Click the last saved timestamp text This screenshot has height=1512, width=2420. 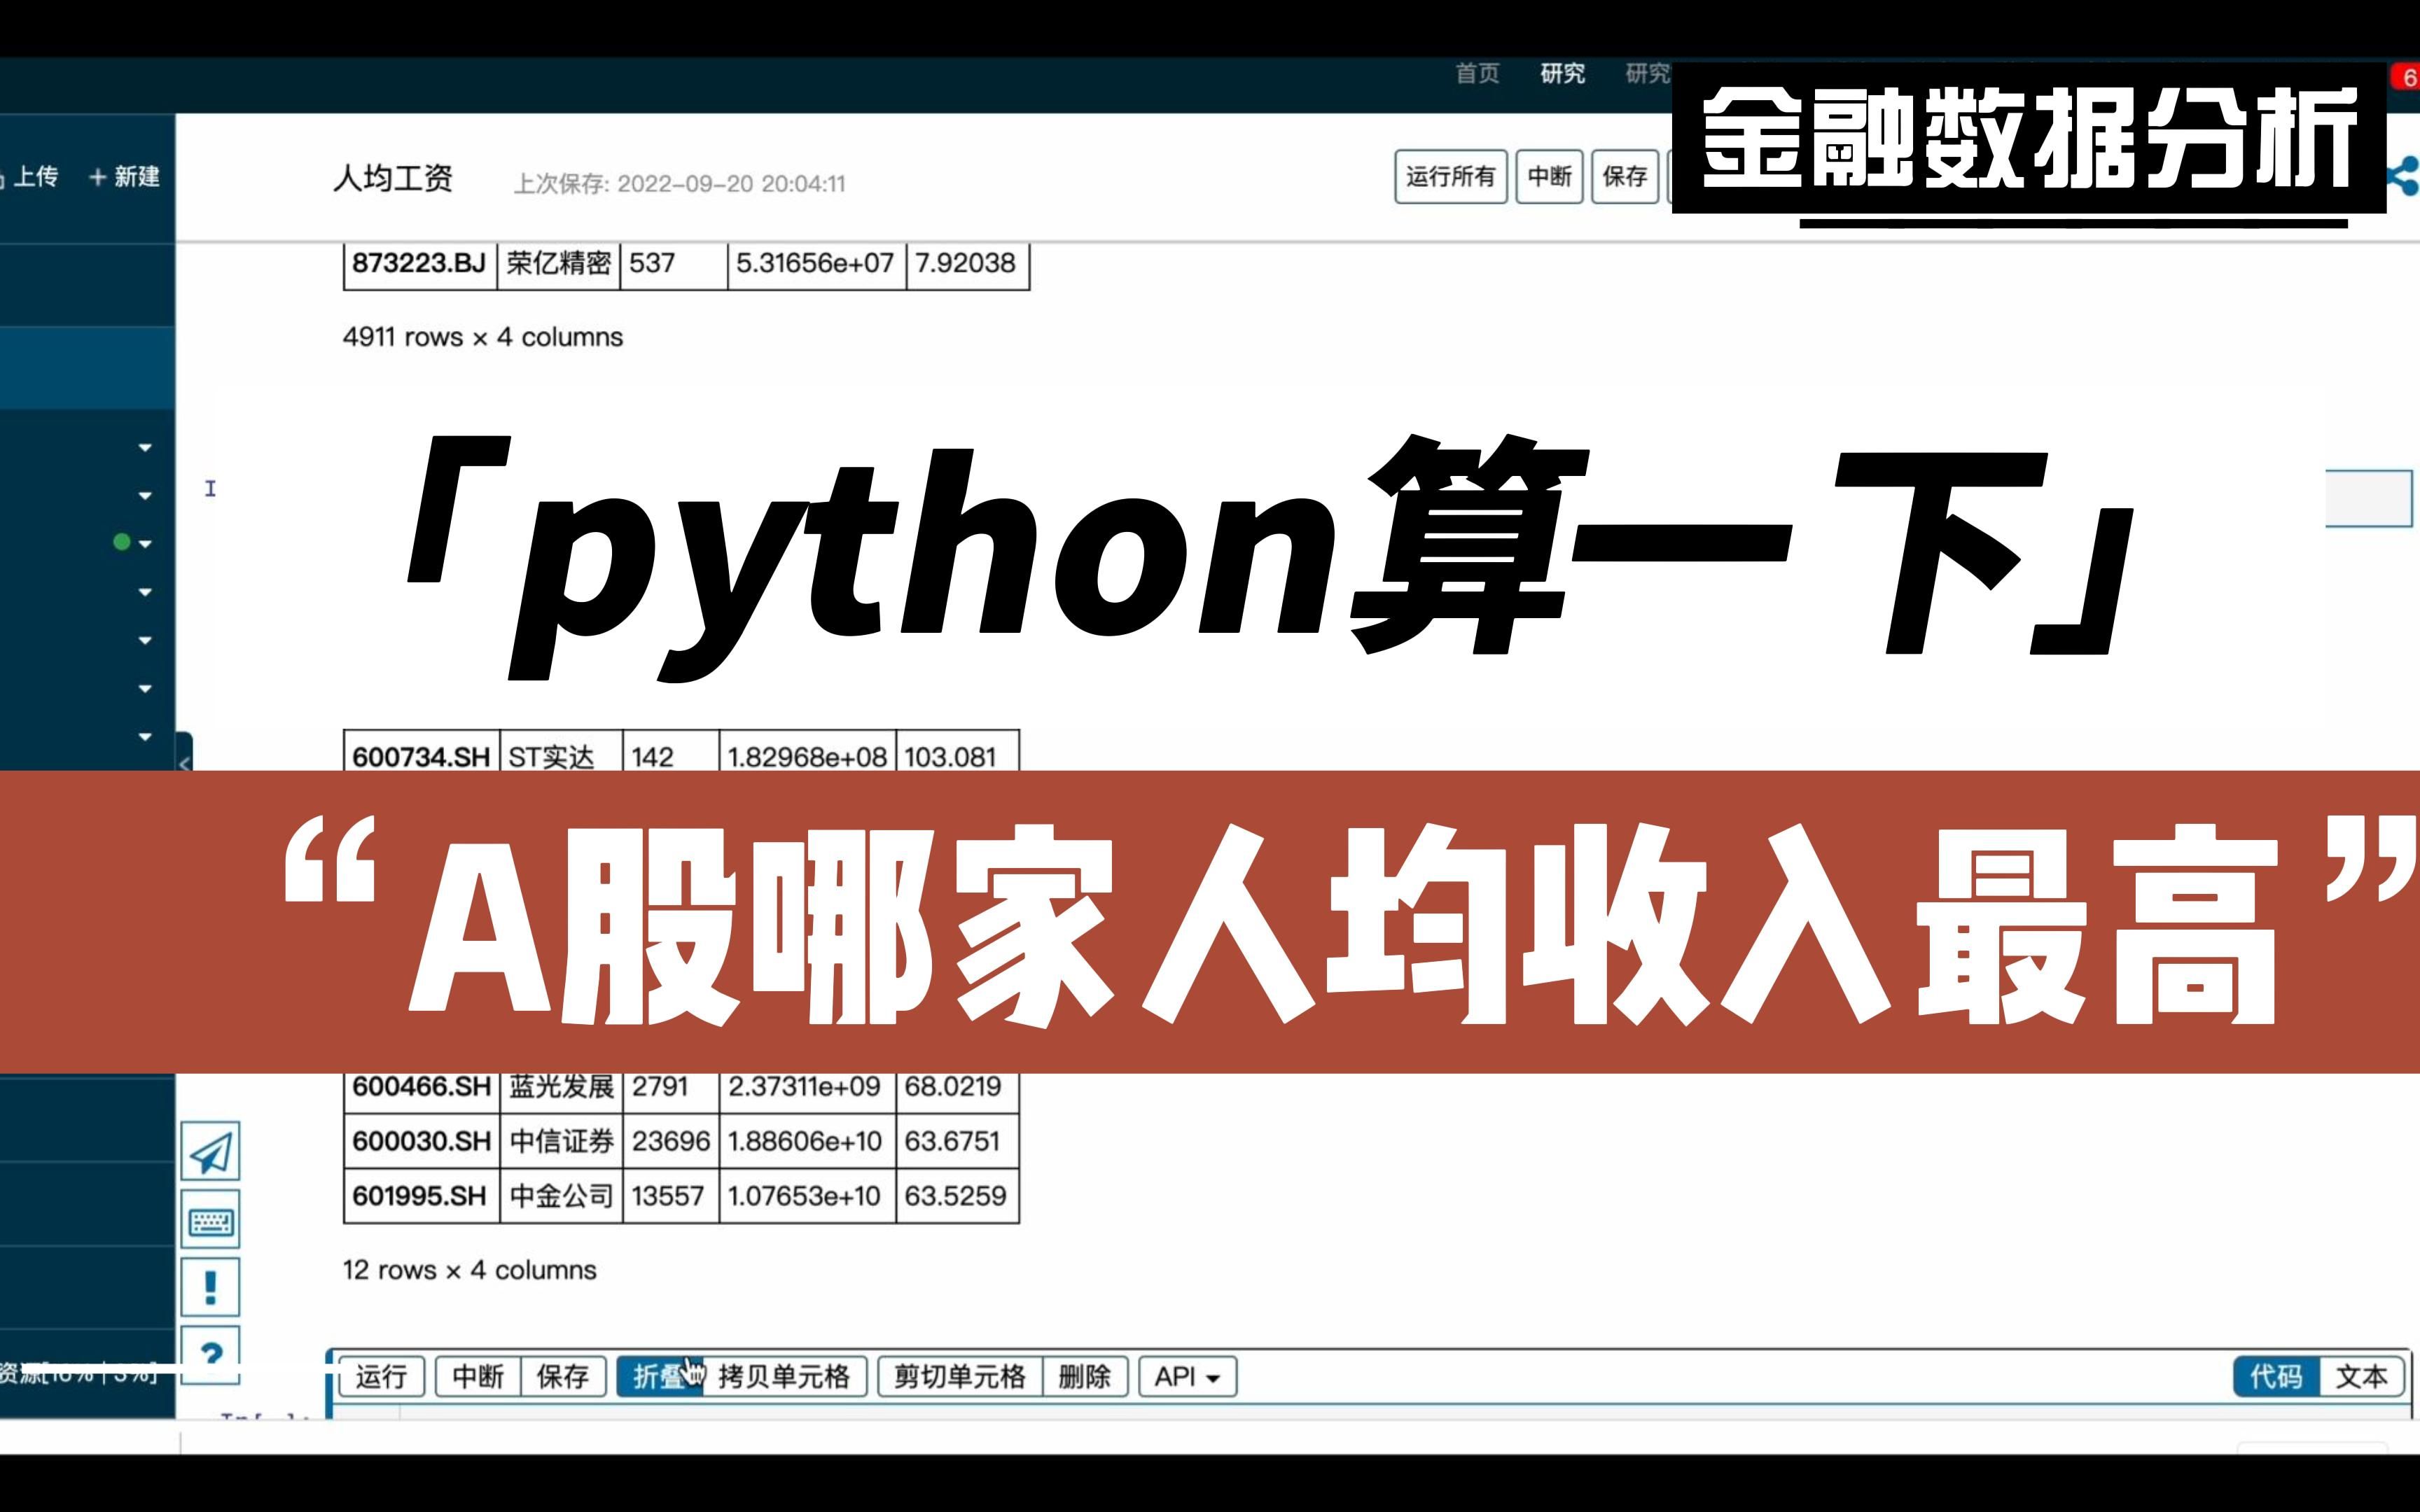[x=679, y=184]
